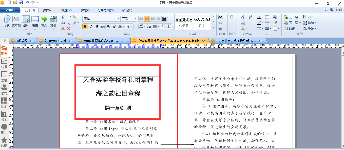
Task: Justify the text alignment
Action: coord(159,19)
